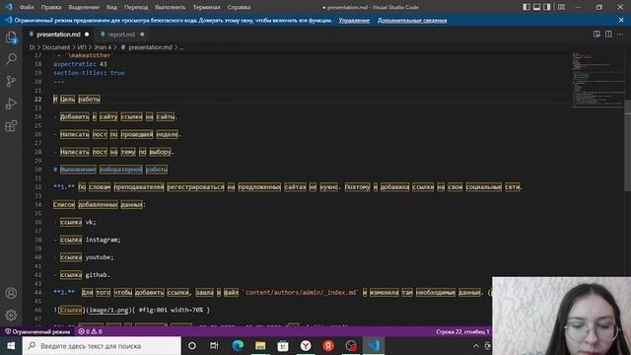The width and height of the screenshot is (631, 355).
Task: Click ИП in the breadcrumb path
Action: [82, 47]
